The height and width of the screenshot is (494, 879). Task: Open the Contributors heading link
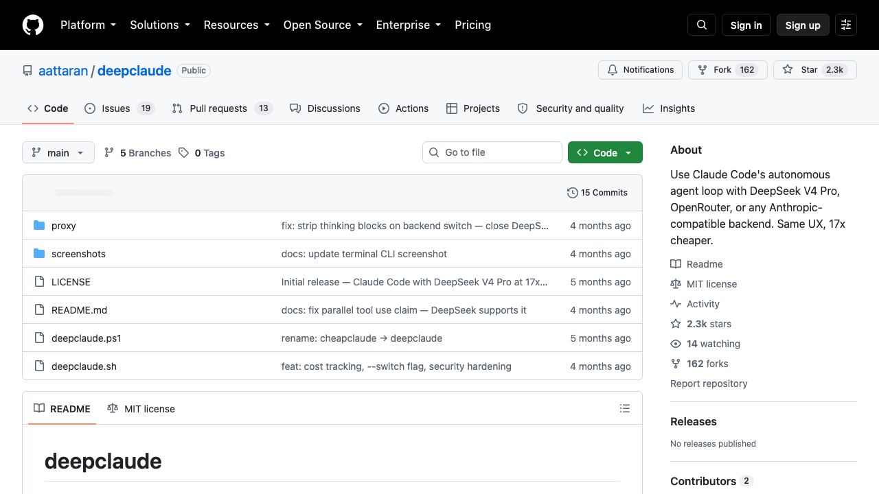[x=711, y=481]
